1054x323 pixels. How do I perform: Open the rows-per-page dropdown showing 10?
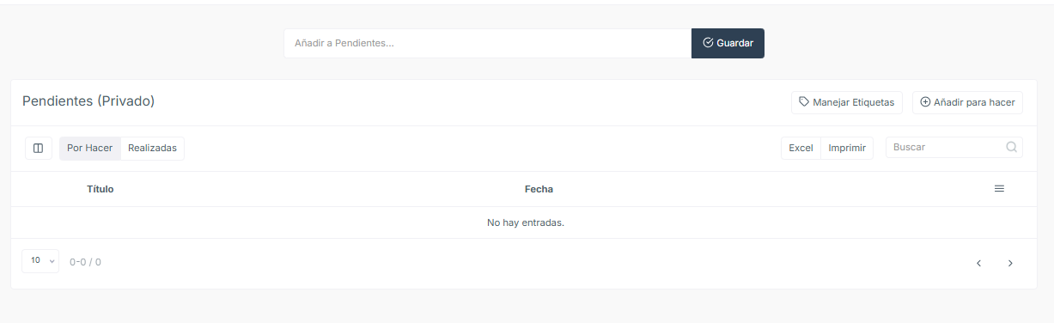pyautogui.click(x=40, y=261)
